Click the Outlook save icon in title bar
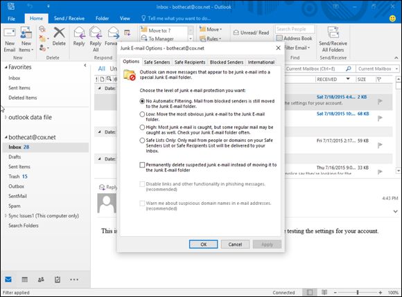Screen dimensions: 402x297 pos(11,6)
